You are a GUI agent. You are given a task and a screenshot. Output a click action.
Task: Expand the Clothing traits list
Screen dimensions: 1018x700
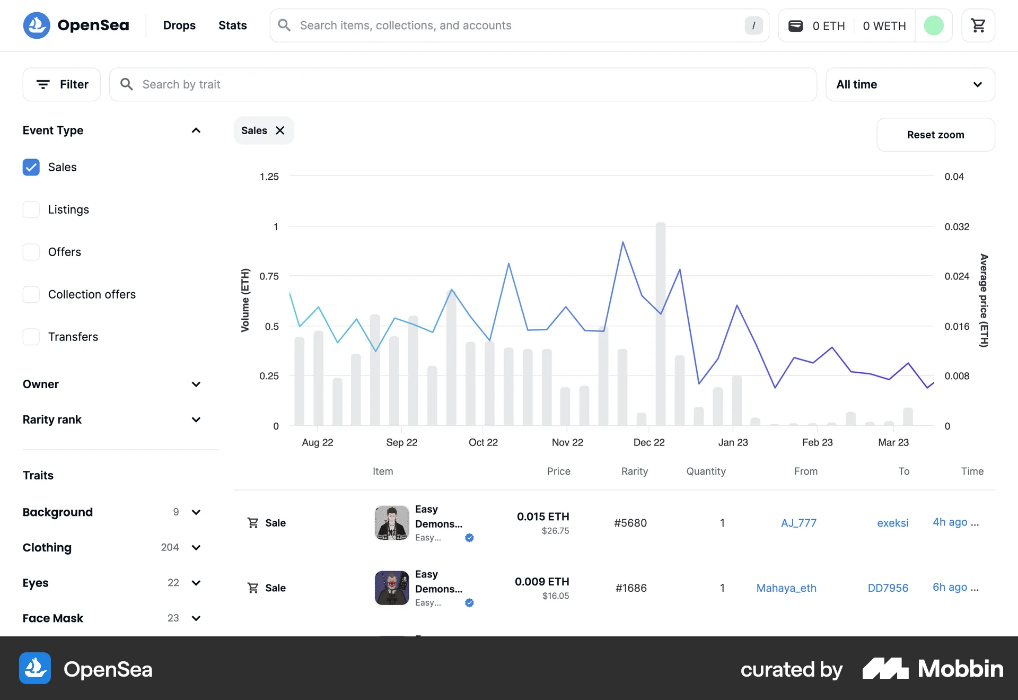tap(196, 547)
